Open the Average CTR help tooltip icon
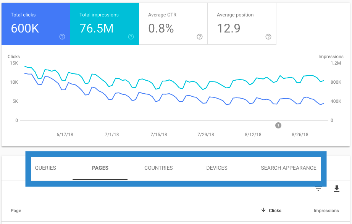The width and height of the screenshot is (352, 224). tap(199, 37)
